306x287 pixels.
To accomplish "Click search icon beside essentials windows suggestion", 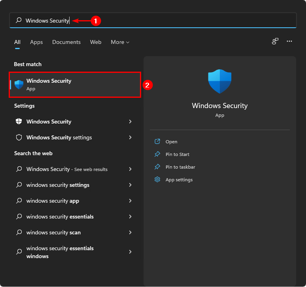I will [x=19, y=252].
